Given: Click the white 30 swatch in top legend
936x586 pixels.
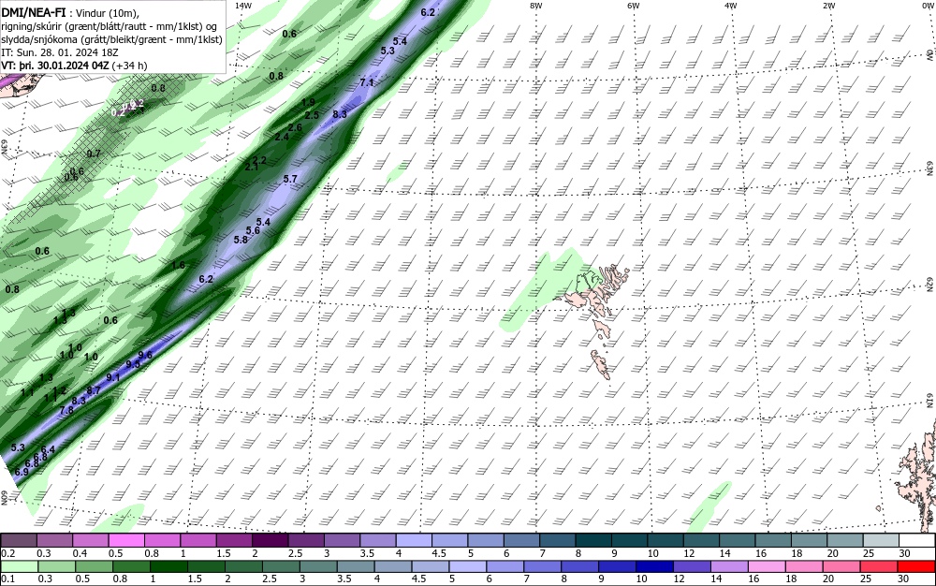Looking at the screenshot, I should click(916, 541).
